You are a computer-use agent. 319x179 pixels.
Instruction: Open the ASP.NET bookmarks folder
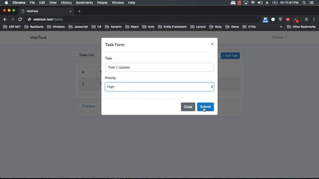[12, 27]
